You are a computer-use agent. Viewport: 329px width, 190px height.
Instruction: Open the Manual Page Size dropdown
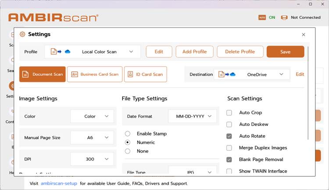pyautogui.click(x=92, y=138)
